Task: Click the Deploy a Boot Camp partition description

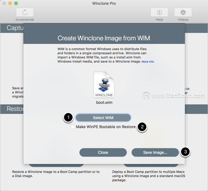Action: tap(149, 176)
